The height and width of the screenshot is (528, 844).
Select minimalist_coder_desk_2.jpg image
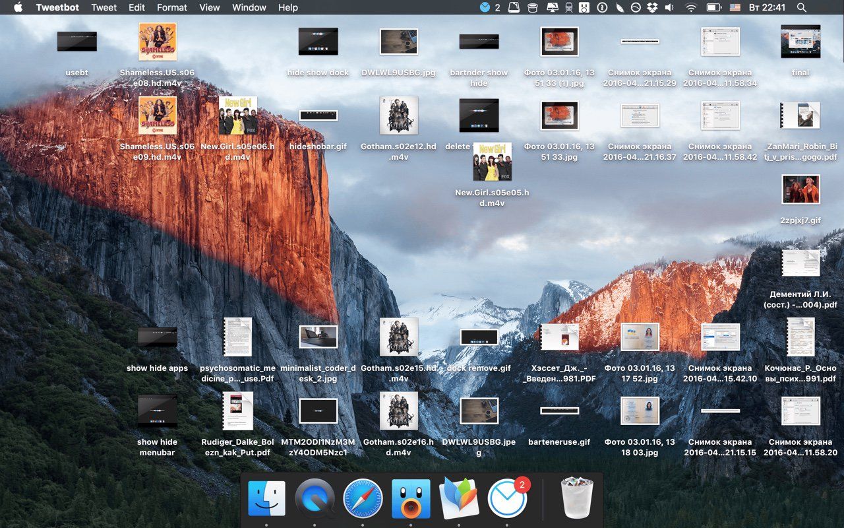[x=318, y=337]
